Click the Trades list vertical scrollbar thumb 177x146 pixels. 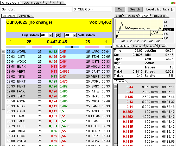(116, 116)
